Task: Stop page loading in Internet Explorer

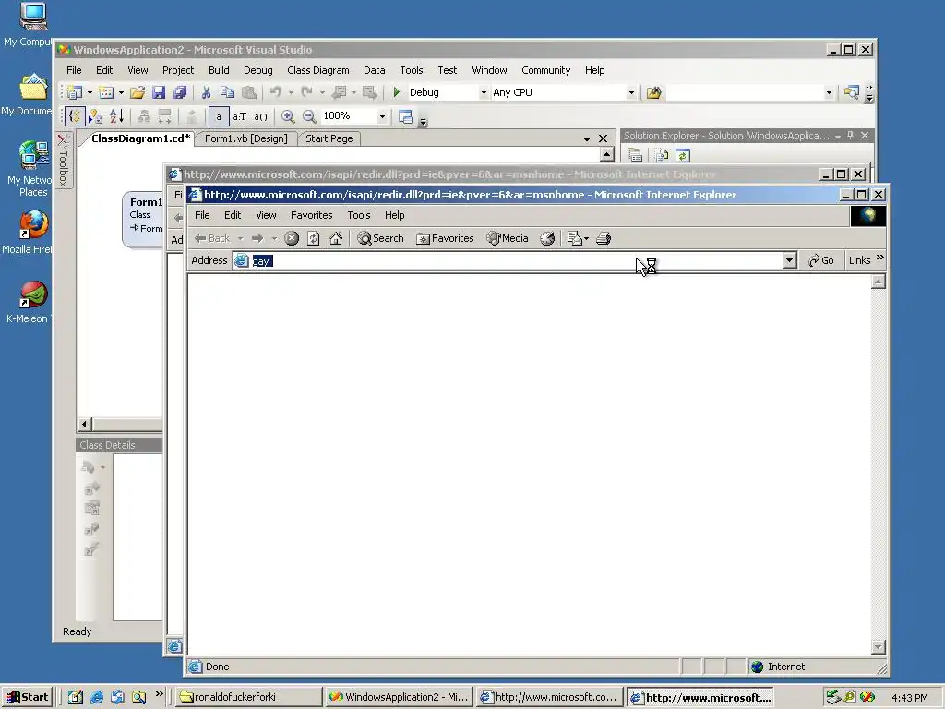Action: (292, 239)
